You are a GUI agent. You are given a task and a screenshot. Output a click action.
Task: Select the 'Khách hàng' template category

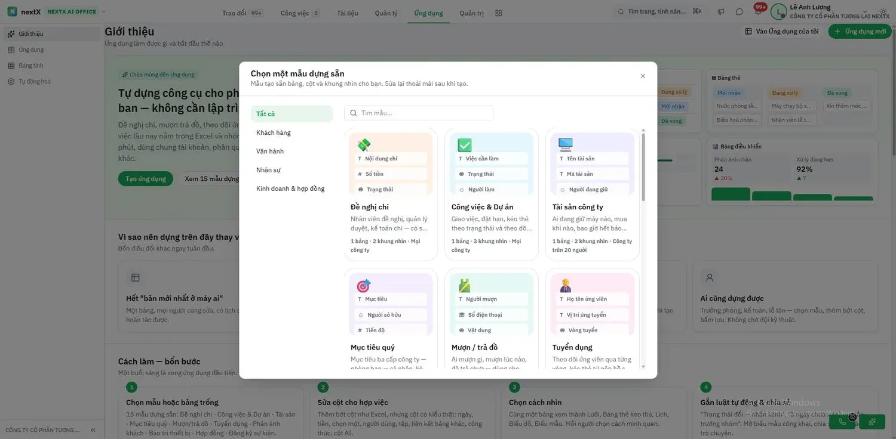[291, 132]
